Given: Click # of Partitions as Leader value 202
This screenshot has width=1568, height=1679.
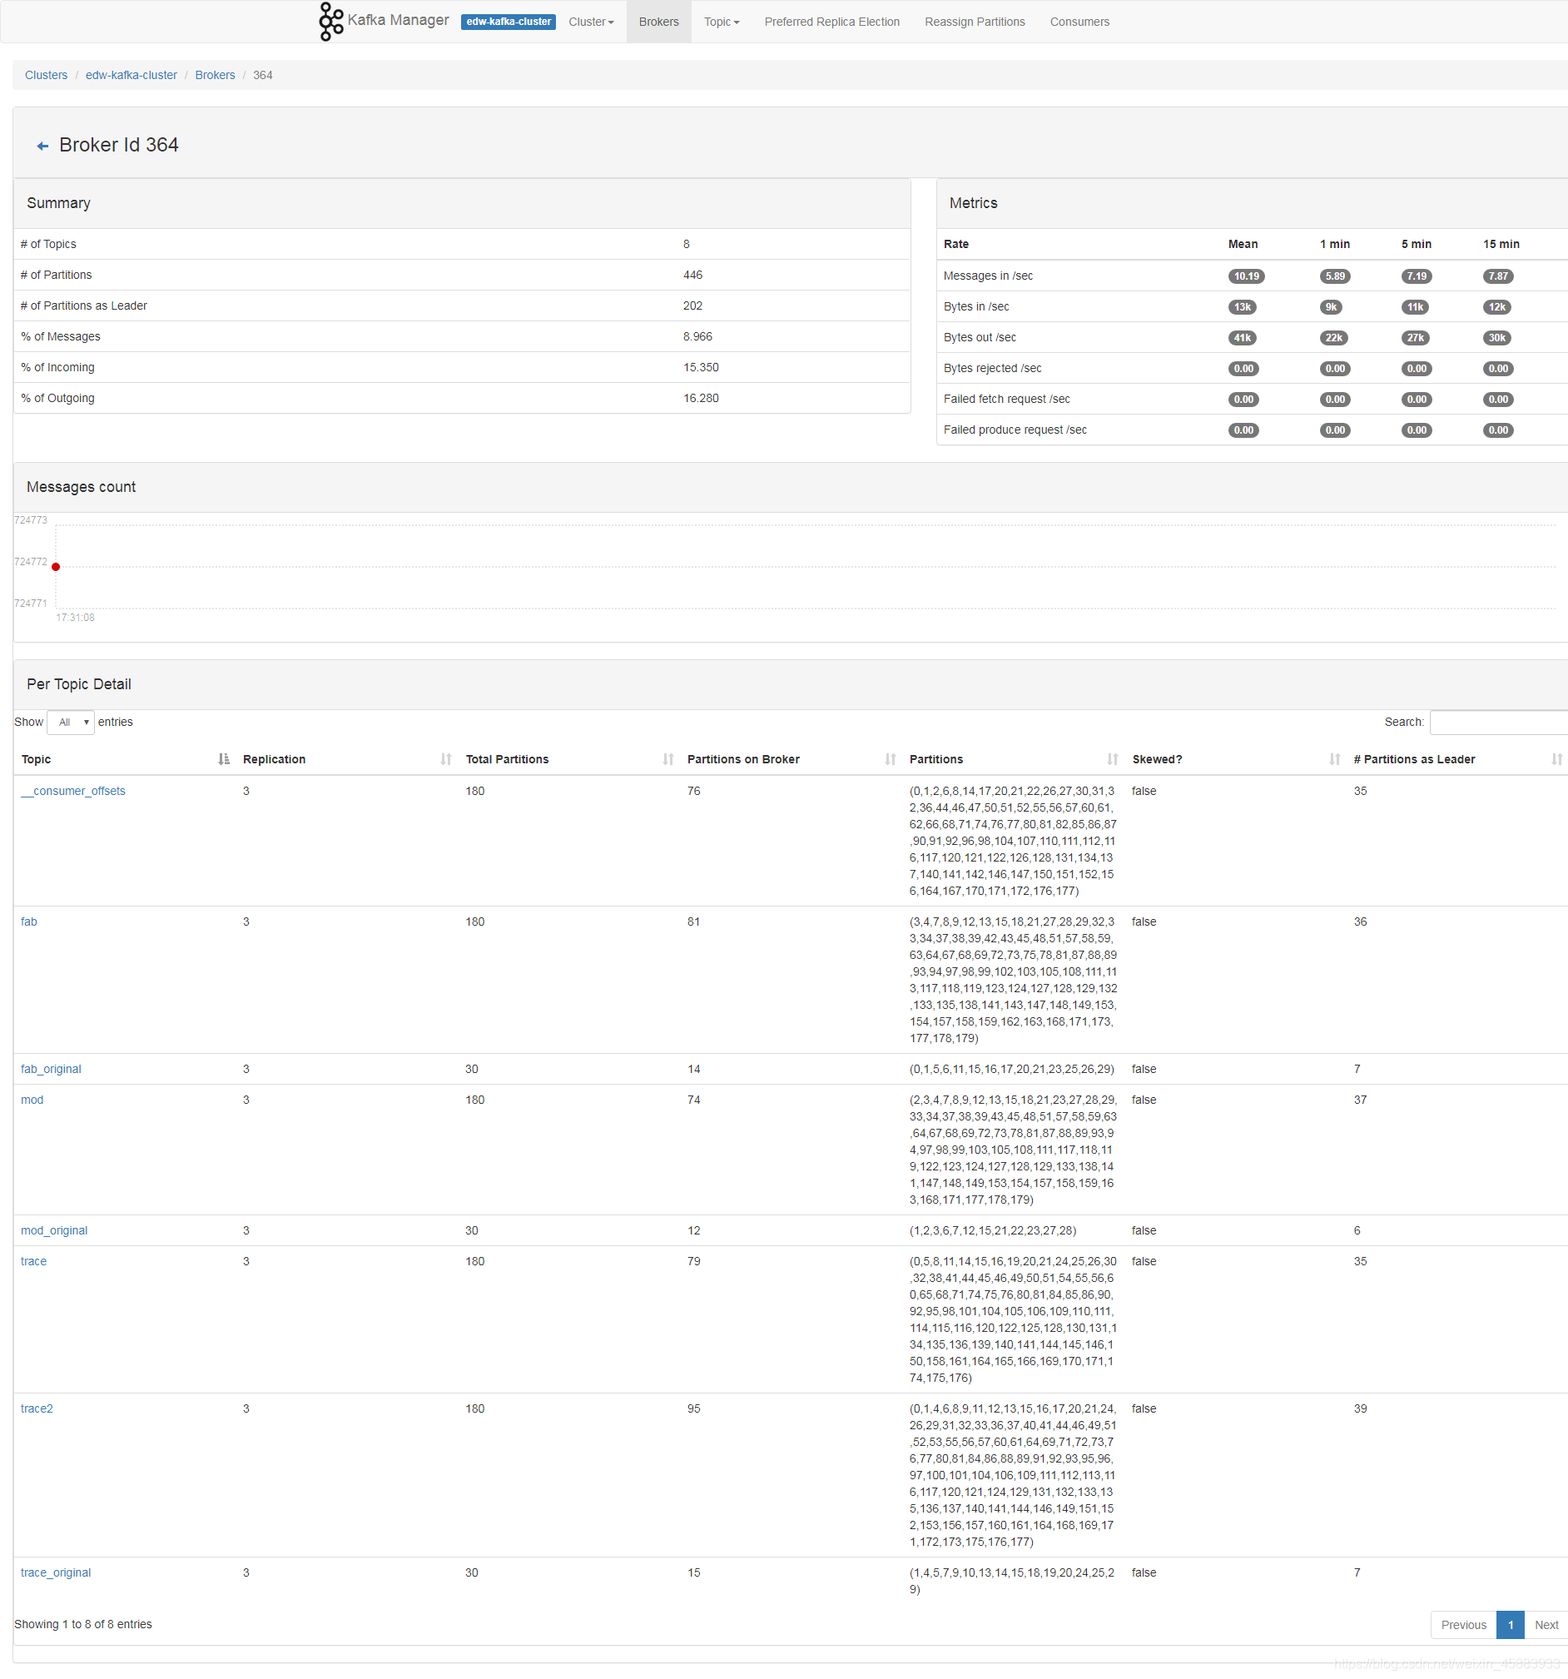Looking at the screenshot, I should (692, 305).
